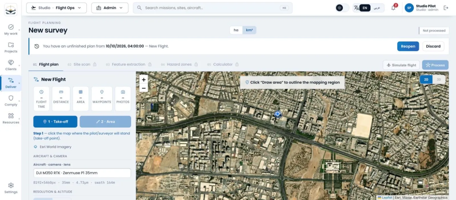Click lock icon next to Feature extraction
This screenshot has height=200, width=456.
(150, 64)
